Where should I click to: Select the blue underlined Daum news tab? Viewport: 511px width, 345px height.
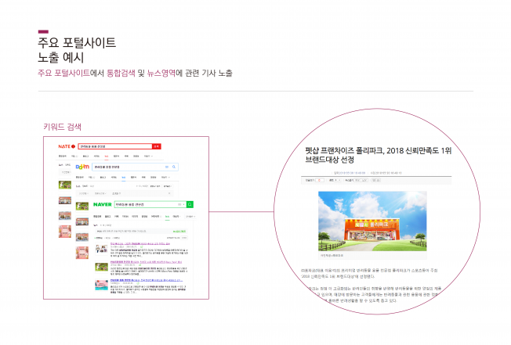tap(124, 178)
